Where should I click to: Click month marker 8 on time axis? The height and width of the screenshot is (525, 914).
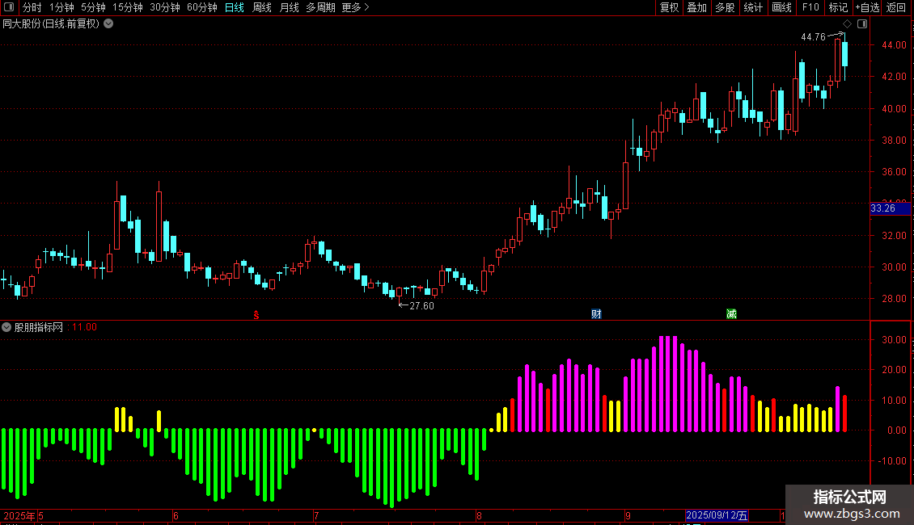pyautogui.click(x=479, y=516)
